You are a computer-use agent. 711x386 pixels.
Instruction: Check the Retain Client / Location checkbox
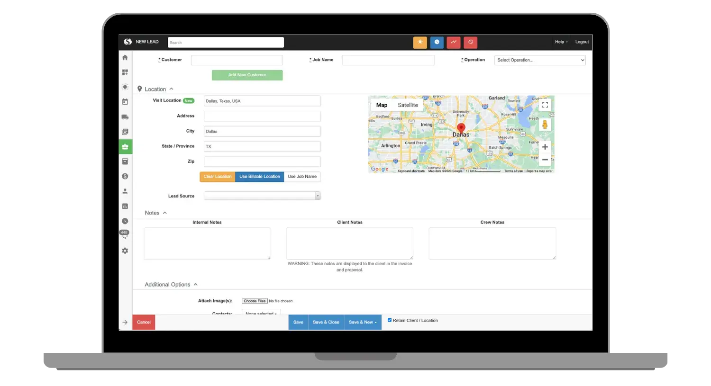click(x=390, y=320)
